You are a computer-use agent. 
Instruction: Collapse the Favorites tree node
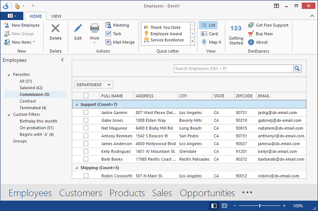click(x=9, y=74)
